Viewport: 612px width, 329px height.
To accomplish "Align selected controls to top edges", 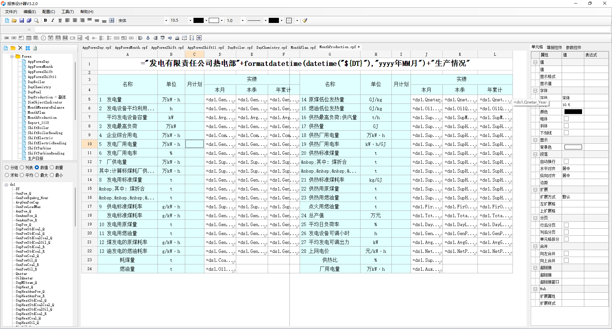I will tap(163, 38).
